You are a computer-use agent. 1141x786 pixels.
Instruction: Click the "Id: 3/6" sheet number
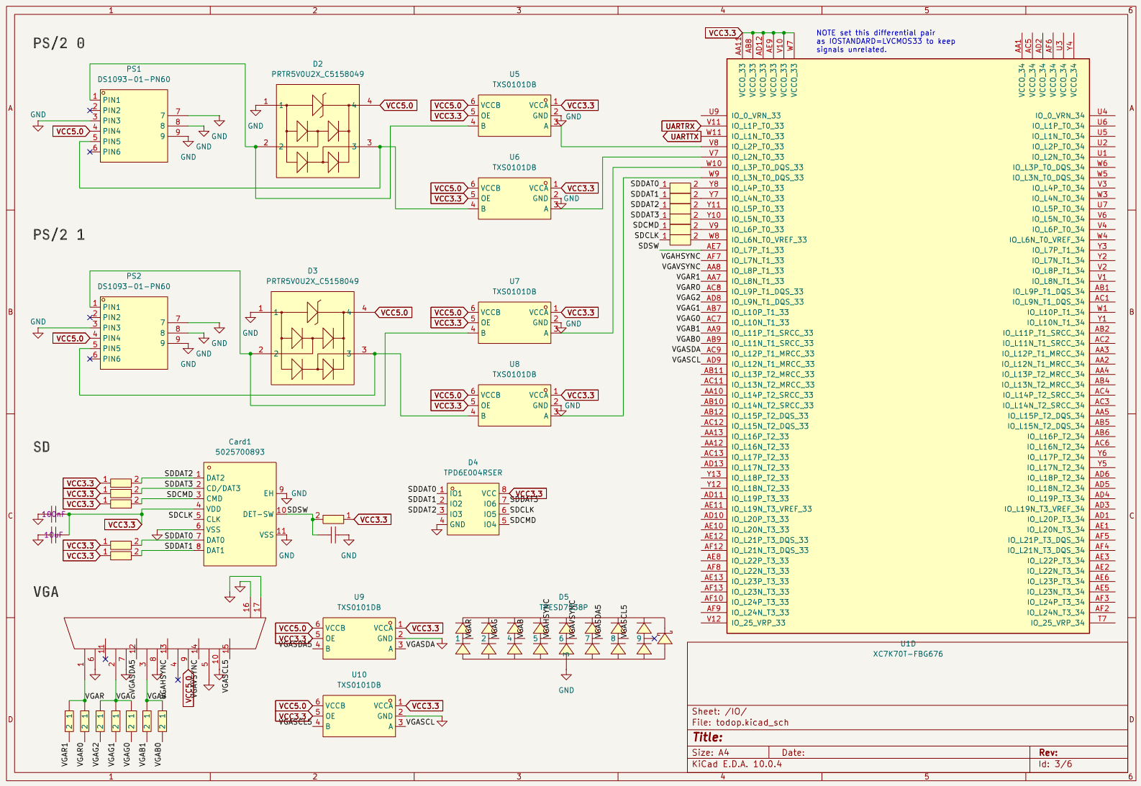click(x=1055, y=764)
